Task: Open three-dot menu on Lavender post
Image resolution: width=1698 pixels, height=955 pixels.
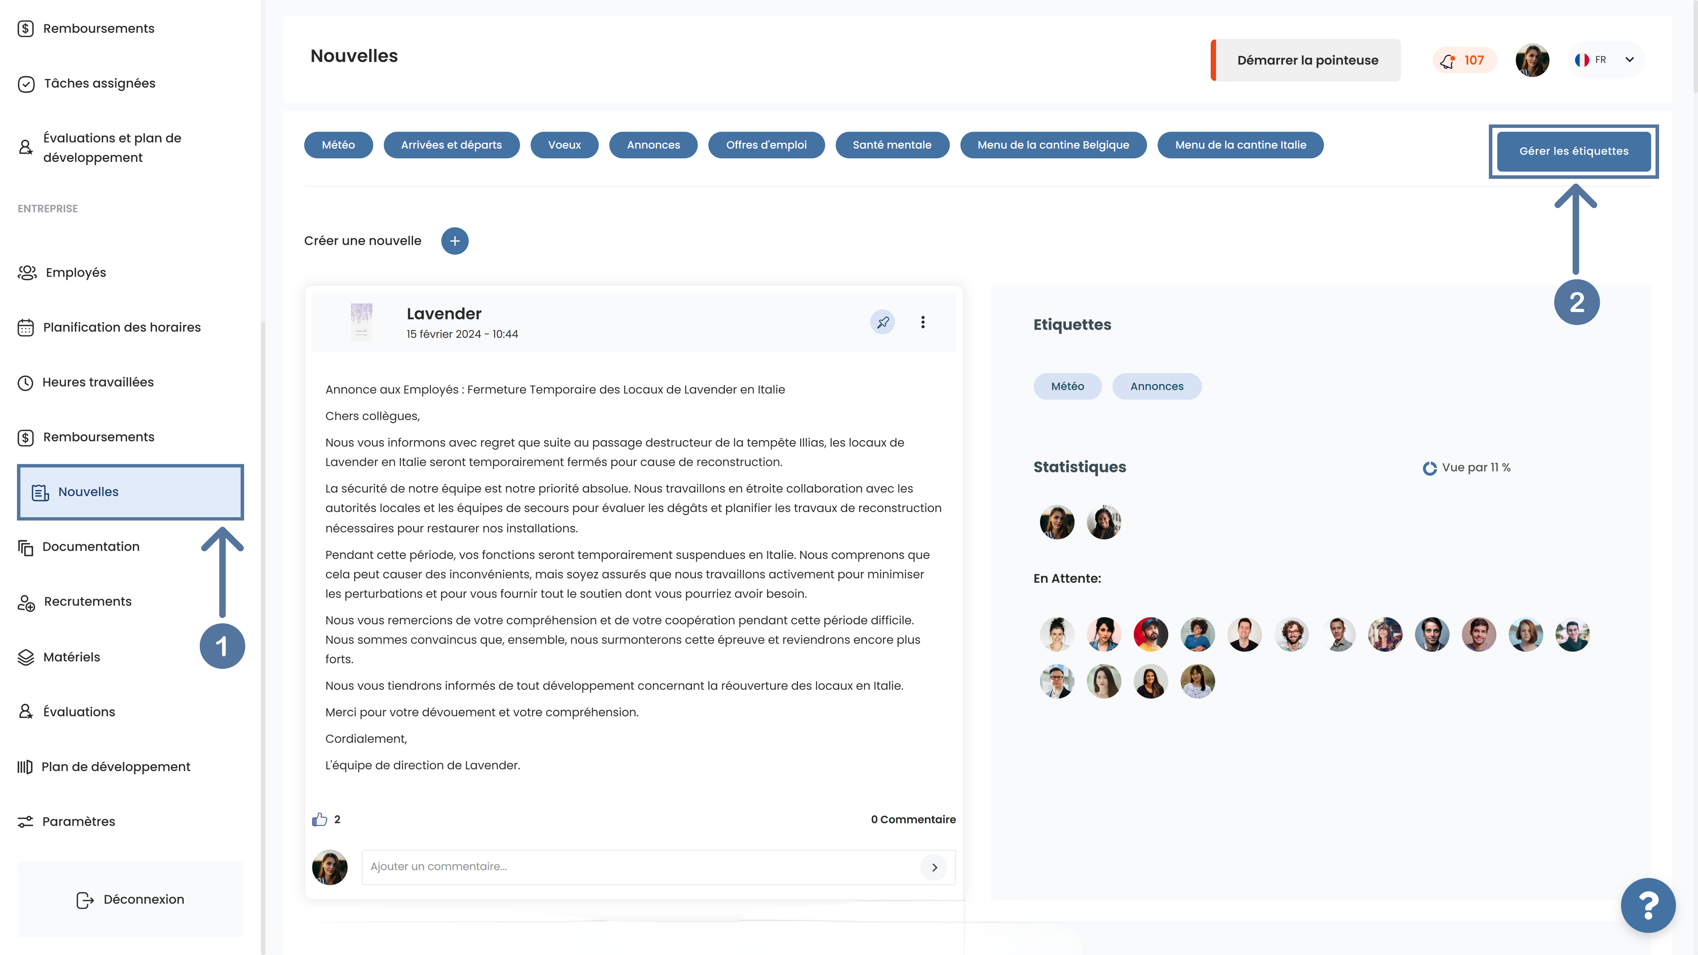Action: [x=923, y=322]
